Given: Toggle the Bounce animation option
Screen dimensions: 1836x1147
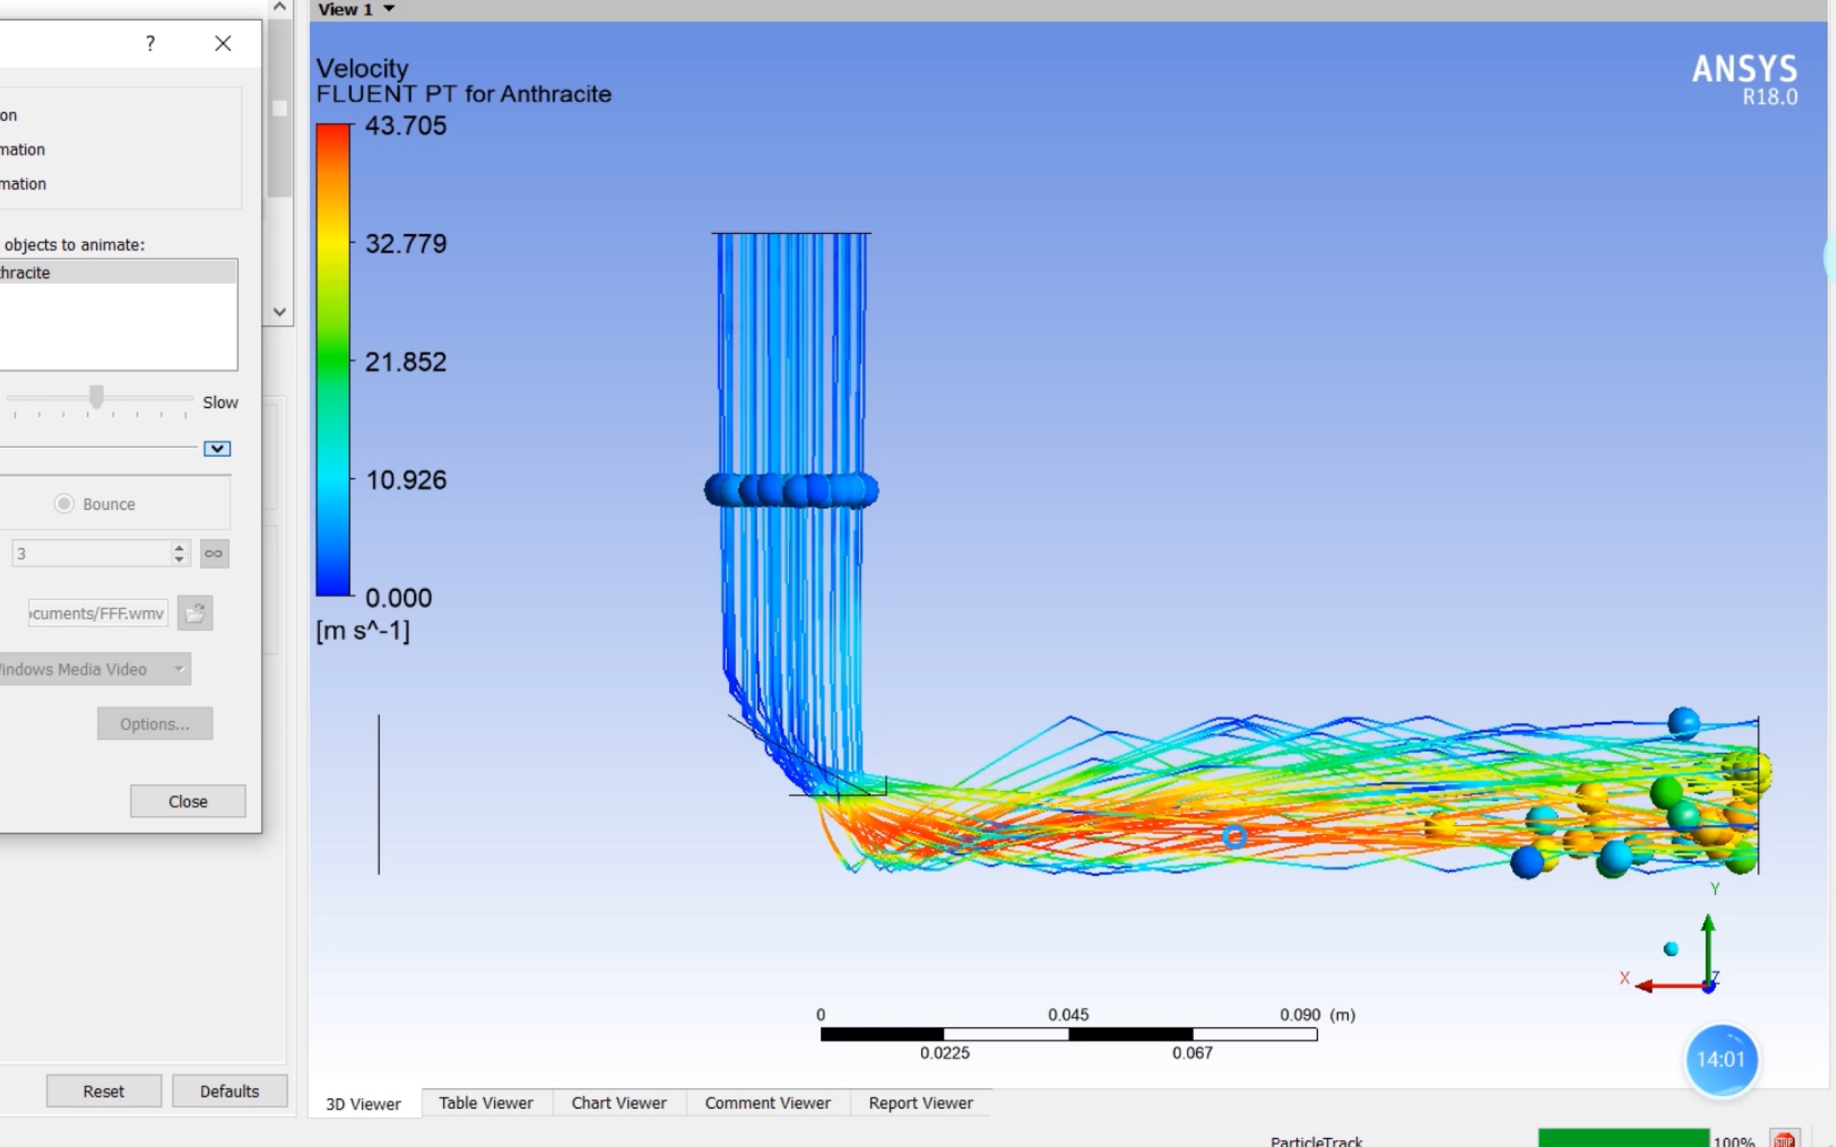Looking at the screenshot, I should 64,504.
